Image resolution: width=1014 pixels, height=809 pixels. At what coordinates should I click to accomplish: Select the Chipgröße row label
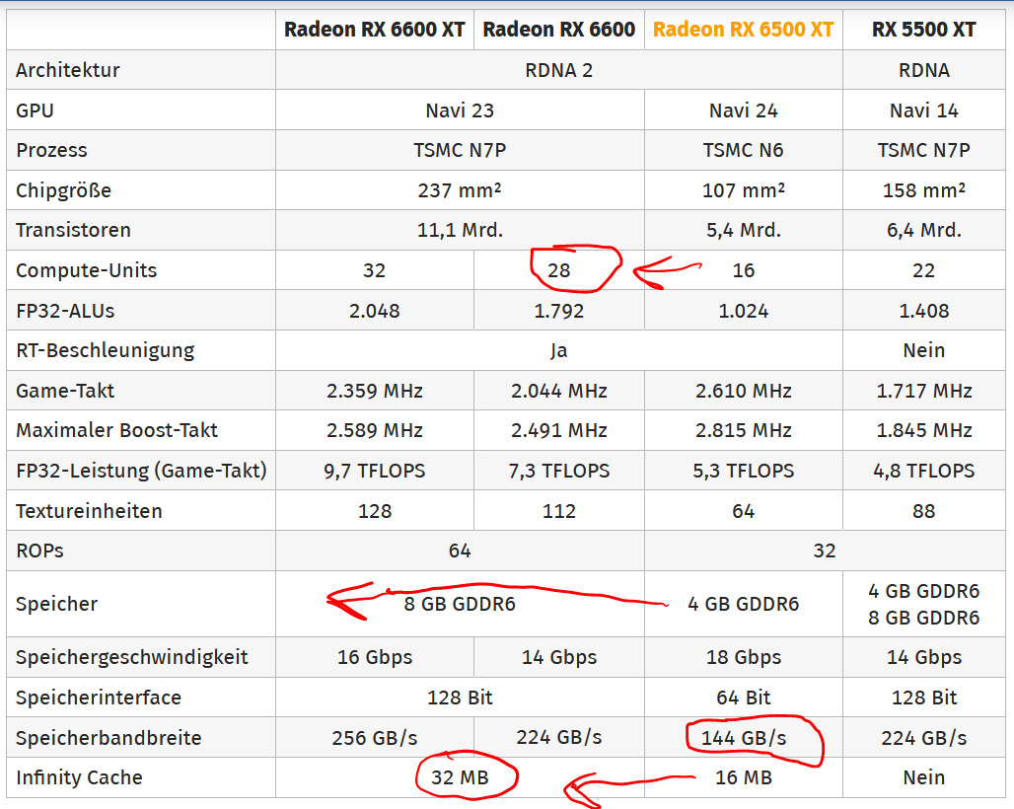click(63, 190)
